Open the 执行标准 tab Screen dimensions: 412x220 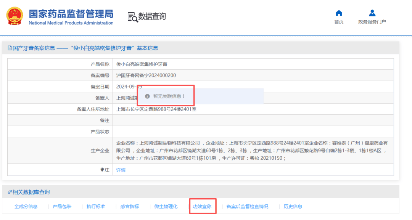click(x=96, y=207)
